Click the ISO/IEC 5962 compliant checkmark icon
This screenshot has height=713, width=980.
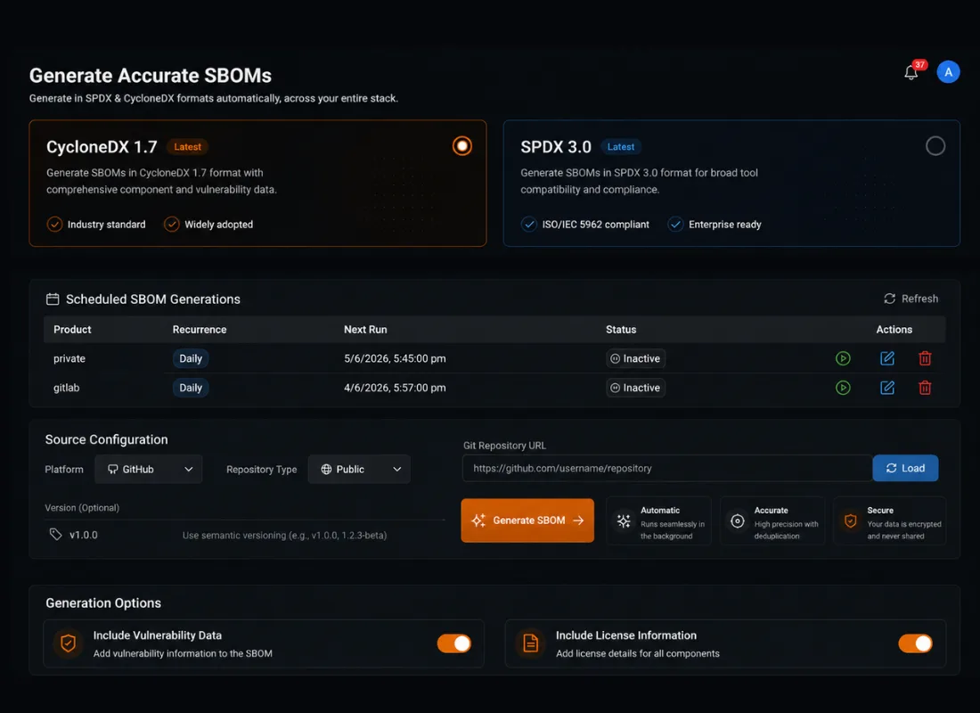(528, 224)
